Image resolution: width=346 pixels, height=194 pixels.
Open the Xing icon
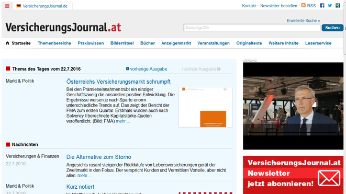(x=338, y=6)
